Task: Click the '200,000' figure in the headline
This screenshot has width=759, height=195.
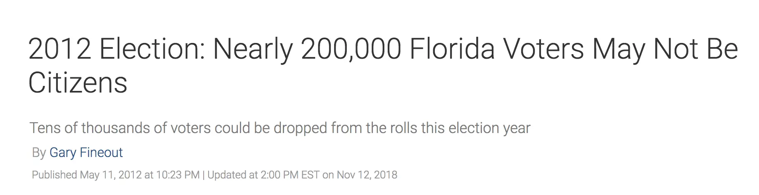Action: [351, 50]
